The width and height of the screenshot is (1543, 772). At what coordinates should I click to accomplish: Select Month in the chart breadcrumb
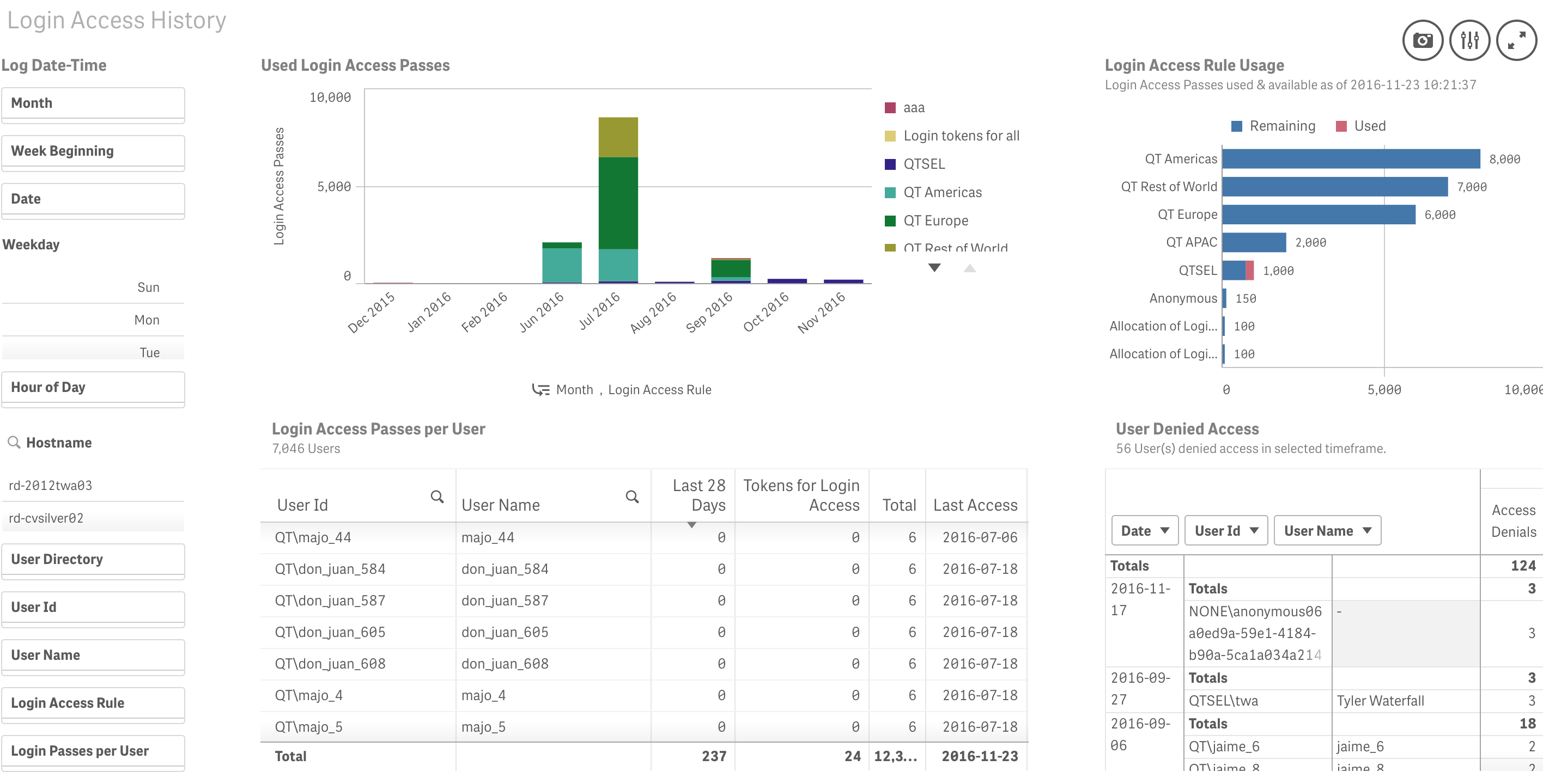[x=574, y=390]
